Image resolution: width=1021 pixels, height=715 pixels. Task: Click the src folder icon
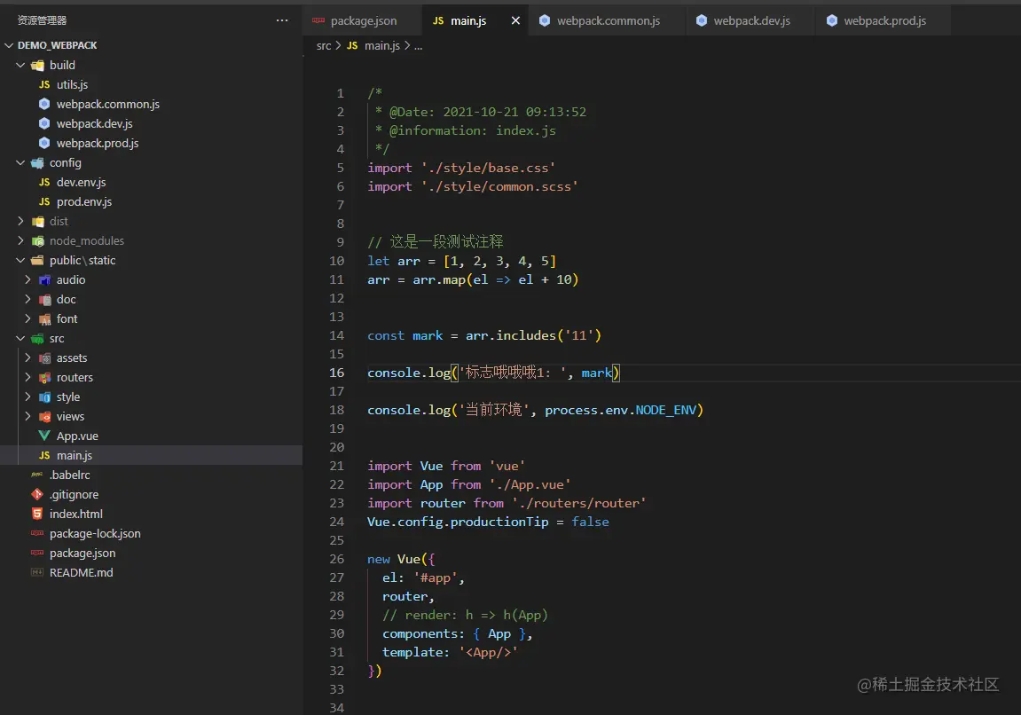38,339
